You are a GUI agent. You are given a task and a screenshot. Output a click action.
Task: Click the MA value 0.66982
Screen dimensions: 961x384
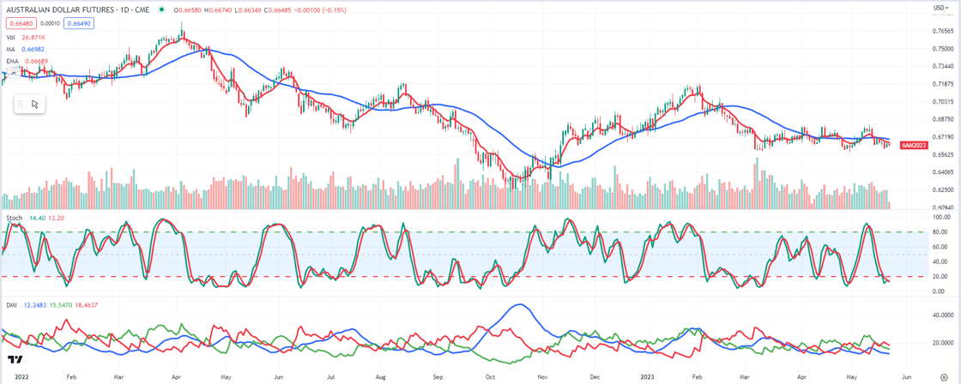pyautogui.click(x=33, y=48)
